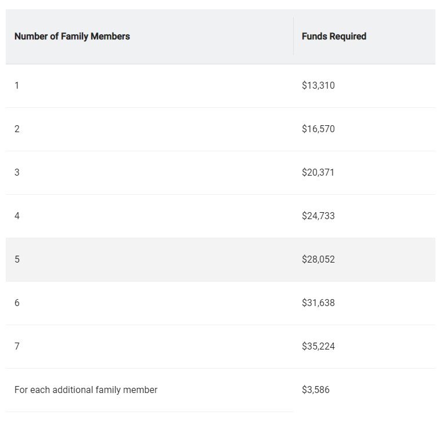Select the family member count "7" cell
The width and height of the screenshot is (440, 422).
pyautogui.click(x=17, y=347)
